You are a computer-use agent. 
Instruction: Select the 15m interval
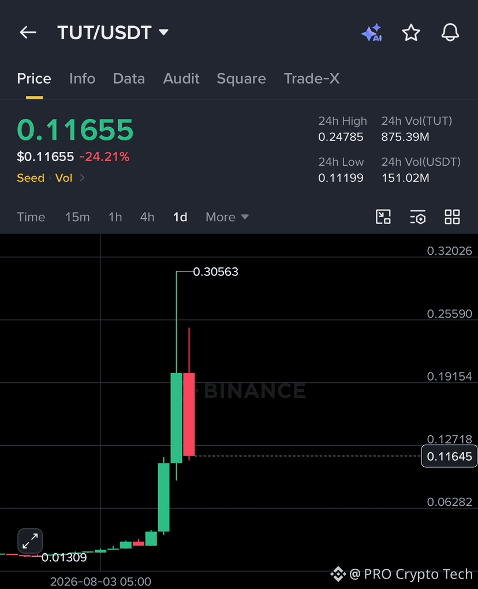point(77,217)
